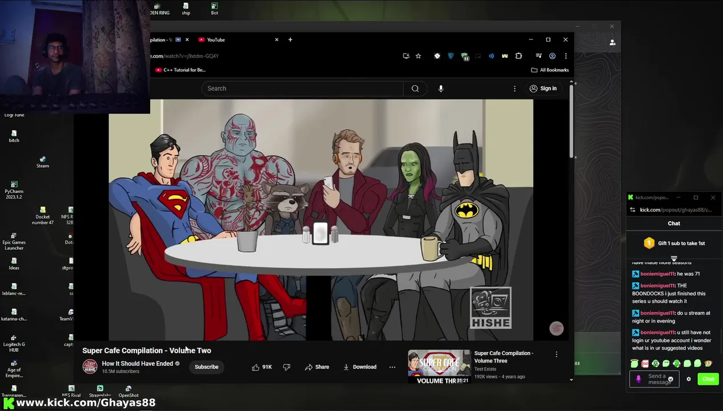The height and width of the screenshot is (411, 723).
Task: Open browser media controls icon
Action: [x=539, y=56]
